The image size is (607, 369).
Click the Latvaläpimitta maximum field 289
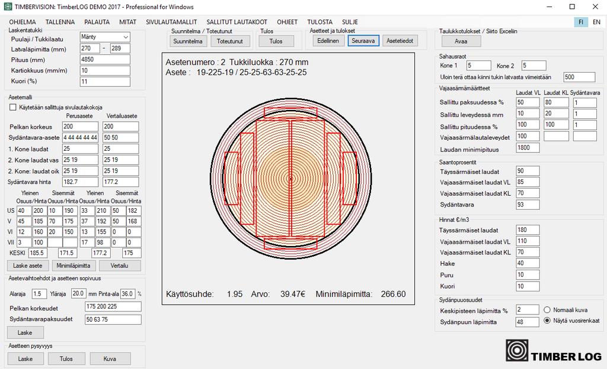(120, 48)
